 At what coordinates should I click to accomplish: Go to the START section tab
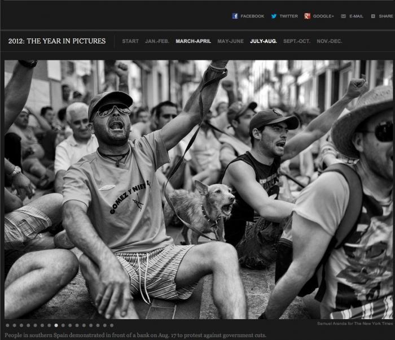pyautogui.click(x=130, y=41)
